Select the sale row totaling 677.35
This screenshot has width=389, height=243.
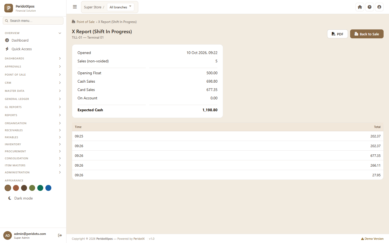pos(227,156)
